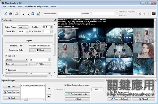The image size is (158, 104).
Task: Expand the Upper Left position dropdown
Action: (17, 64)
